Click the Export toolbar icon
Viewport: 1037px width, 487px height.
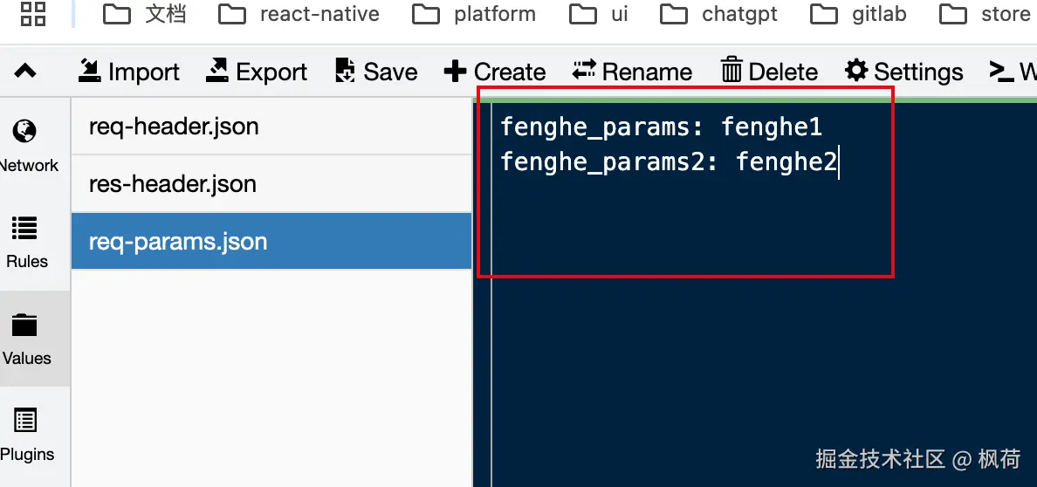pos(216,71)
